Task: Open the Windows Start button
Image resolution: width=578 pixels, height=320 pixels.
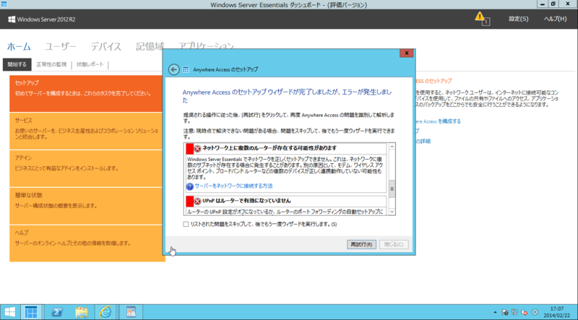Action: pos(9,312)
